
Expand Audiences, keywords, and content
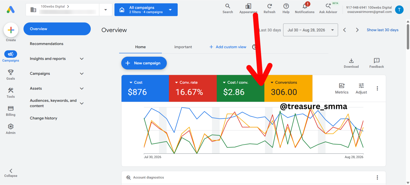[82, 103]
